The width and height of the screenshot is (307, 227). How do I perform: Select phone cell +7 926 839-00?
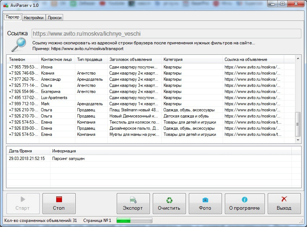coord(23,128)
